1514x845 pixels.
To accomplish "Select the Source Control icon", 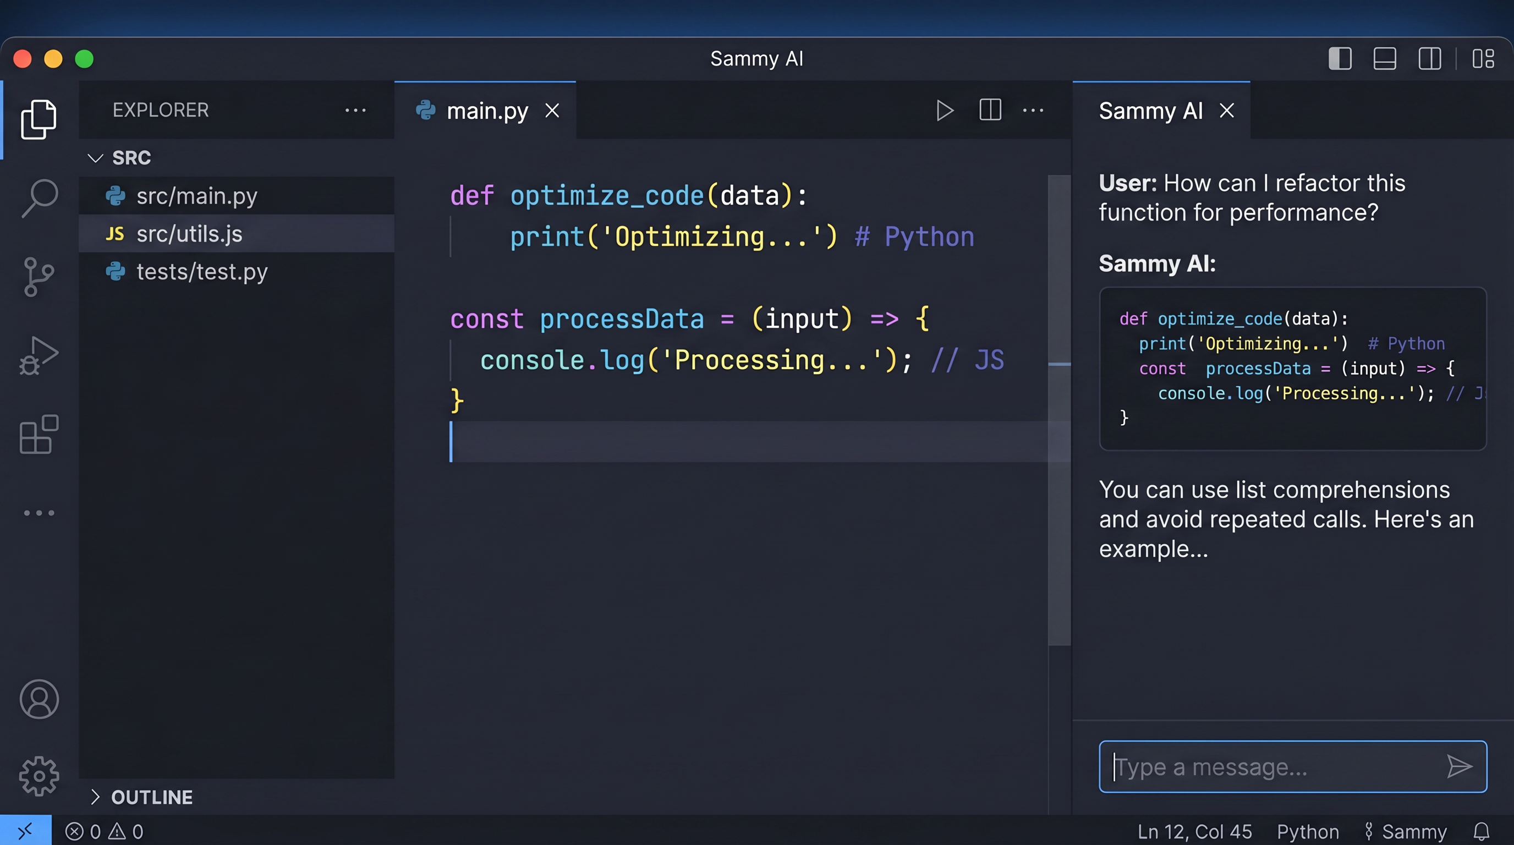I will pyautogui.click(x=39, y=276).
